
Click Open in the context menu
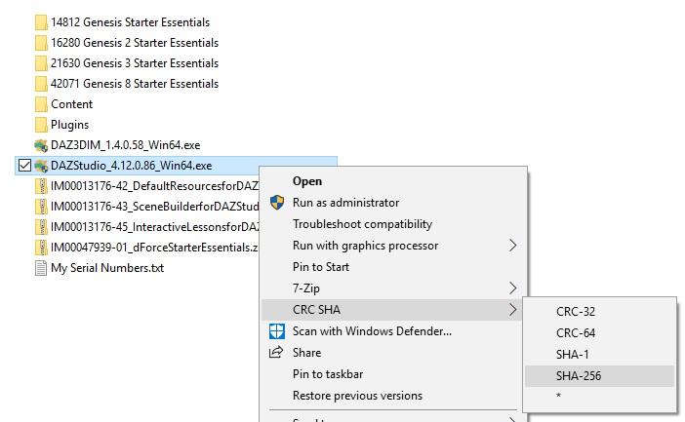(x=307, y=181)
